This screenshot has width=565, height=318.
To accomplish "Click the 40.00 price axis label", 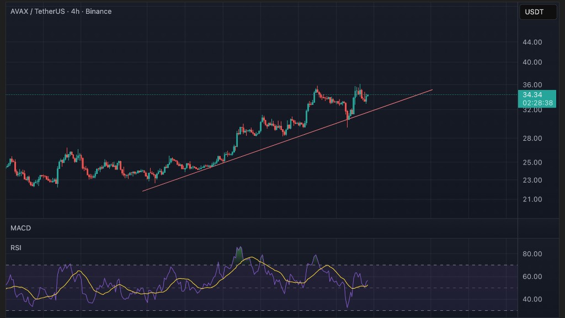I will (x=532, y=62).
